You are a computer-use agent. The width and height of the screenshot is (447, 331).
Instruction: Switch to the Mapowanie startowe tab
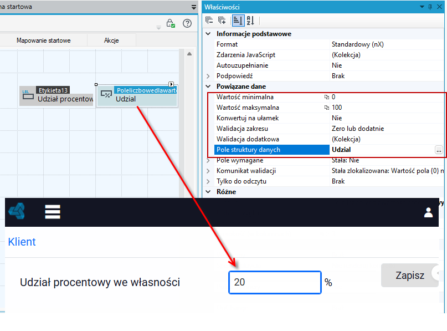pos(44,40)
